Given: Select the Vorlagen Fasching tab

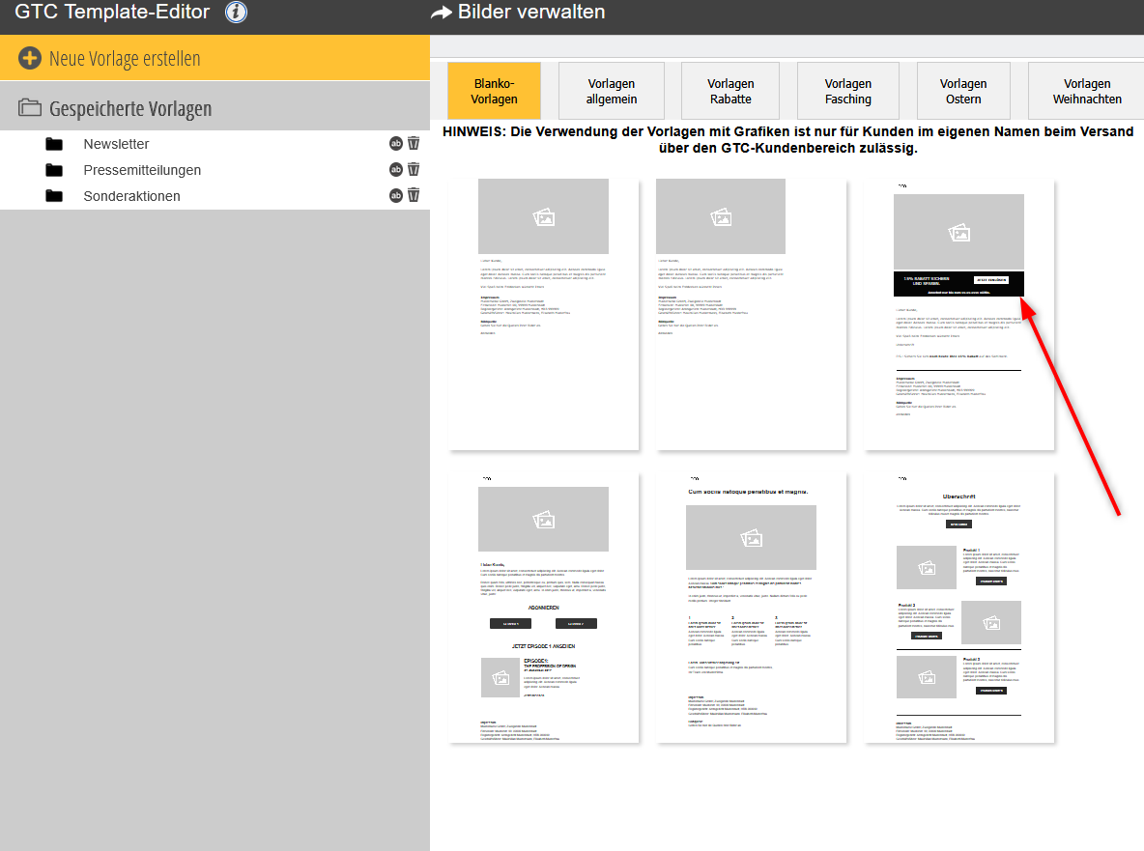Looking at the screenshot, I should [847, 90].
